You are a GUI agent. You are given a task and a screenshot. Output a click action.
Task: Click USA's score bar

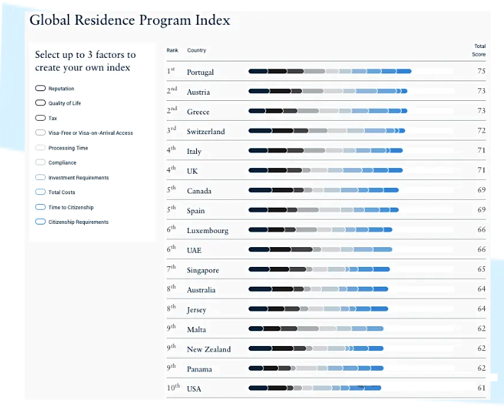click(315, 388)
